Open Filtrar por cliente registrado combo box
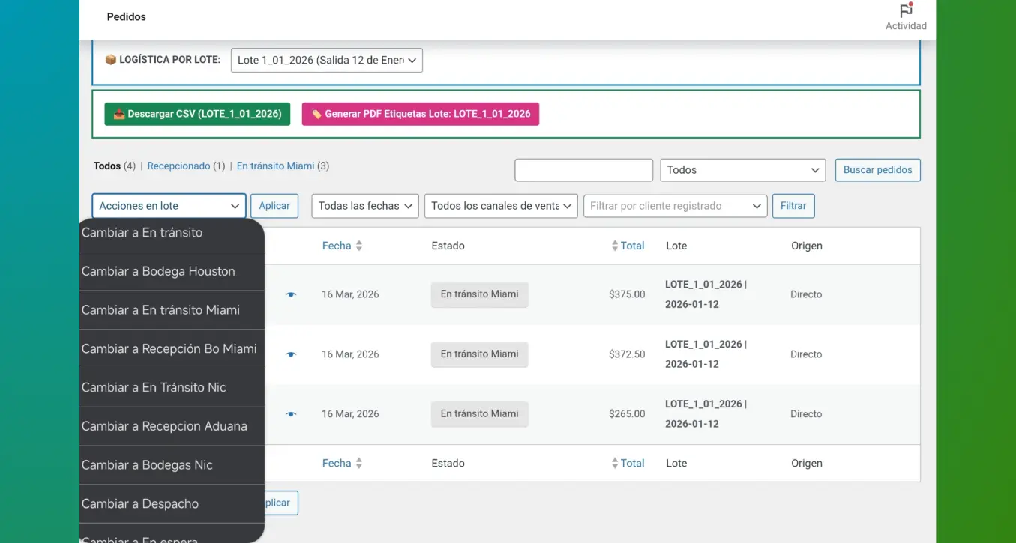This screenshot has width=1016, height=543. 675,206
